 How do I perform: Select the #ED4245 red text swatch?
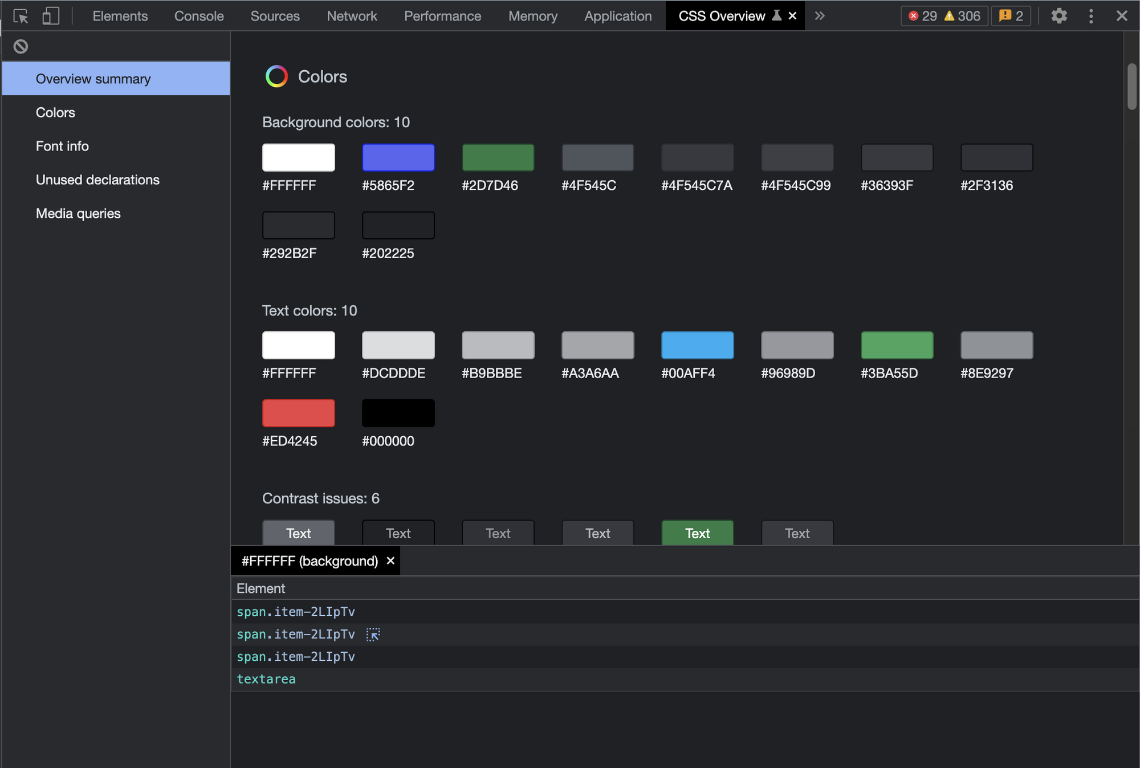298,413
